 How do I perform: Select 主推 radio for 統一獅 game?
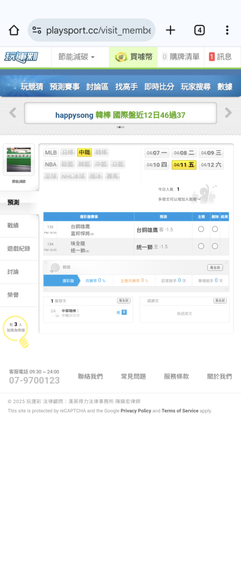(201, 246)
